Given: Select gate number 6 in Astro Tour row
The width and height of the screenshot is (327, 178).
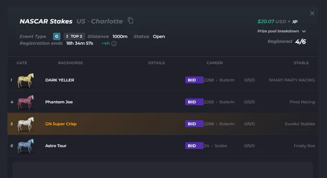Looking at the screenshot, I should click(12, 146).
